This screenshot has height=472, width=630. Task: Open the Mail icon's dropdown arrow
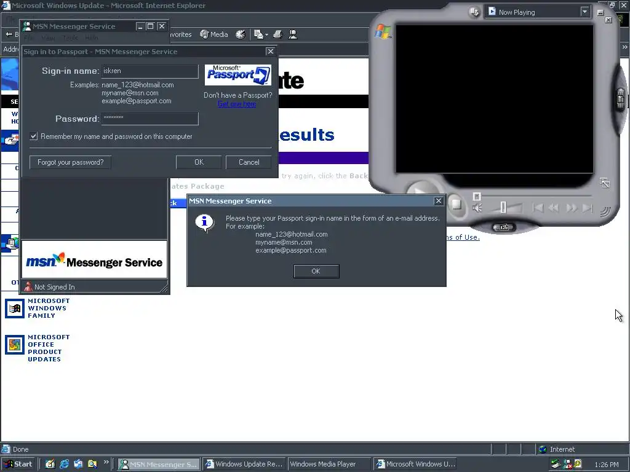click(x=267, y=35)
